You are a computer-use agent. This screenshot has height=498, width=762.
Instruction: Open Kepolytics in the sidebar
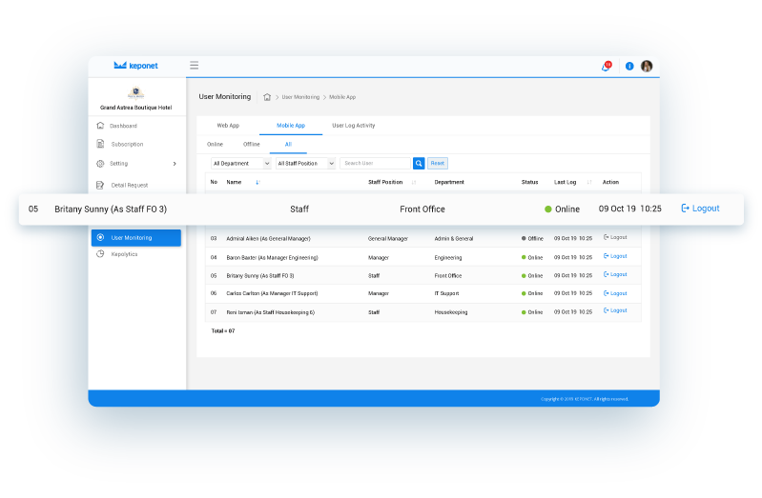pyautogui.click(x=124, y=254)
